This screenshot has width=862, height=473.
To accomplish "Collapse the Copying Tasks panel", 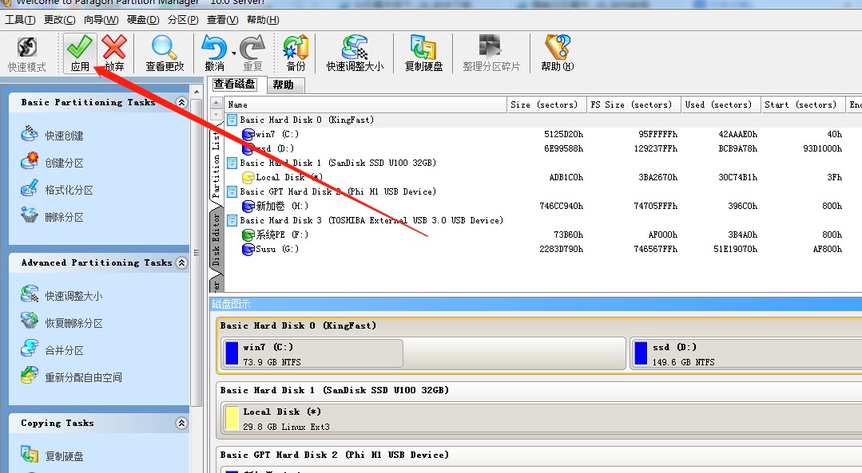I will (x=181, y=424).
